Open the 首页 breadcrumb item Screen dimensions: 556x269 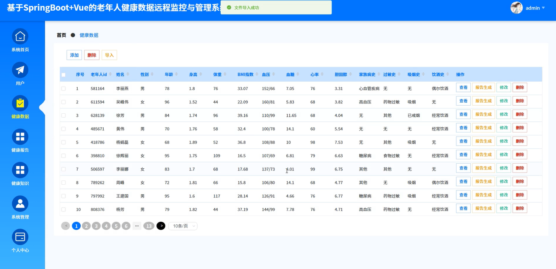click(x=61, y=35)
